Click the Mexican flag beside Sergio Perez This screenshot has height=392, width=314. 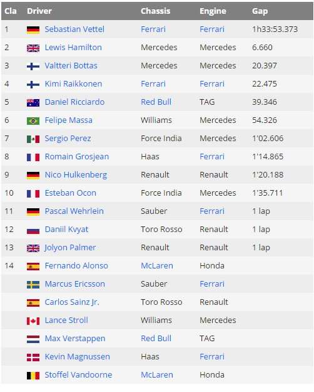point(33,139)
